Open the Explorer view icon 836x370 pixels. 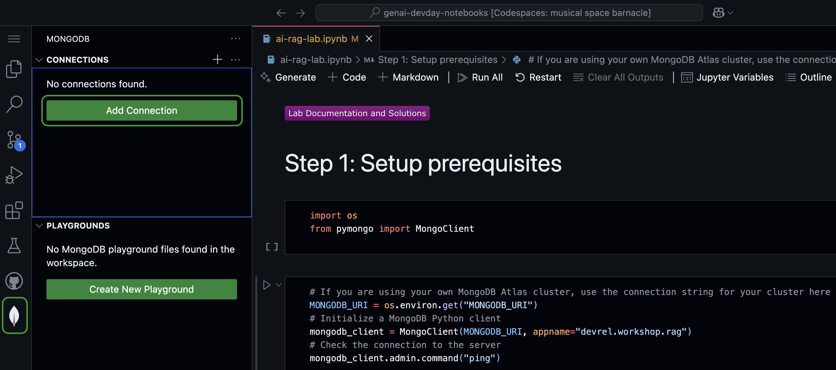(x=14, y=69)
